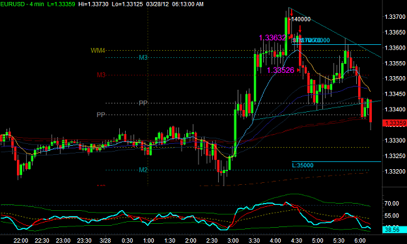
Task: Select the 140000 volume annotation
Action: click(x=301, y=20)
